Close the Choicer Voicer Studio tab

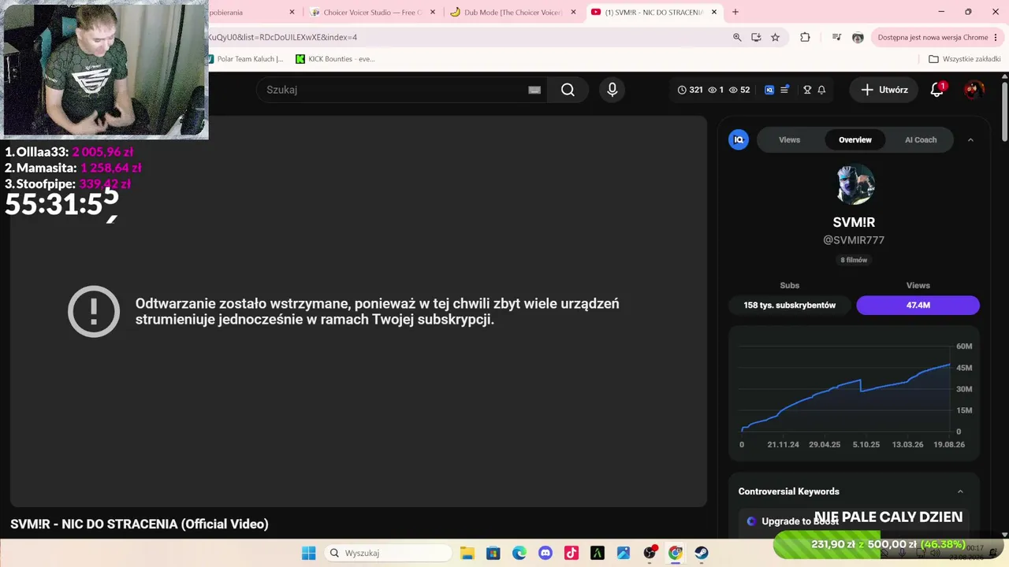(433, 13)
